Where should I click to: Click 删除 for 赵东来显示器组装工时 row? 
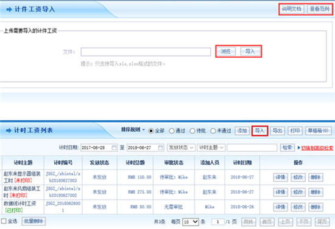[316, 177]
